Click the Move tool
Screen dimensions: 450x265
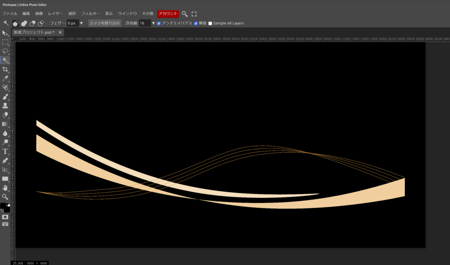coord(5,33)
